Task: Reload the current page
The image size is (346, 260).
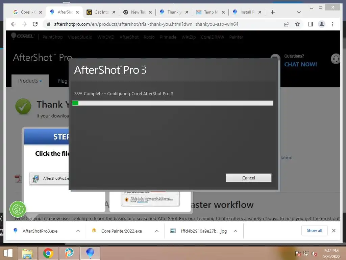Action: tap(35, 24)
